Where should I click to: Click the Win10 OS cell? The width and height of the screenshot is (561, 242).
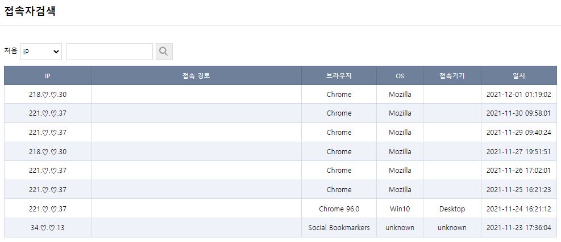coord(400,209)
